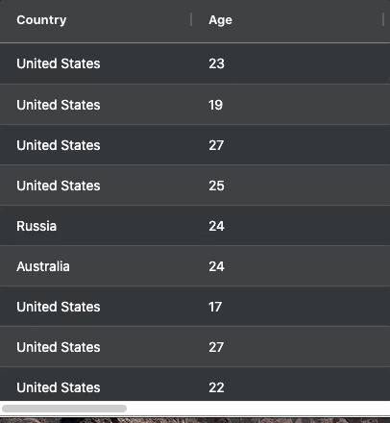This screenshot has width=390, height=423.
Task: Select the Australia country cell
Action: click(43, 266)
